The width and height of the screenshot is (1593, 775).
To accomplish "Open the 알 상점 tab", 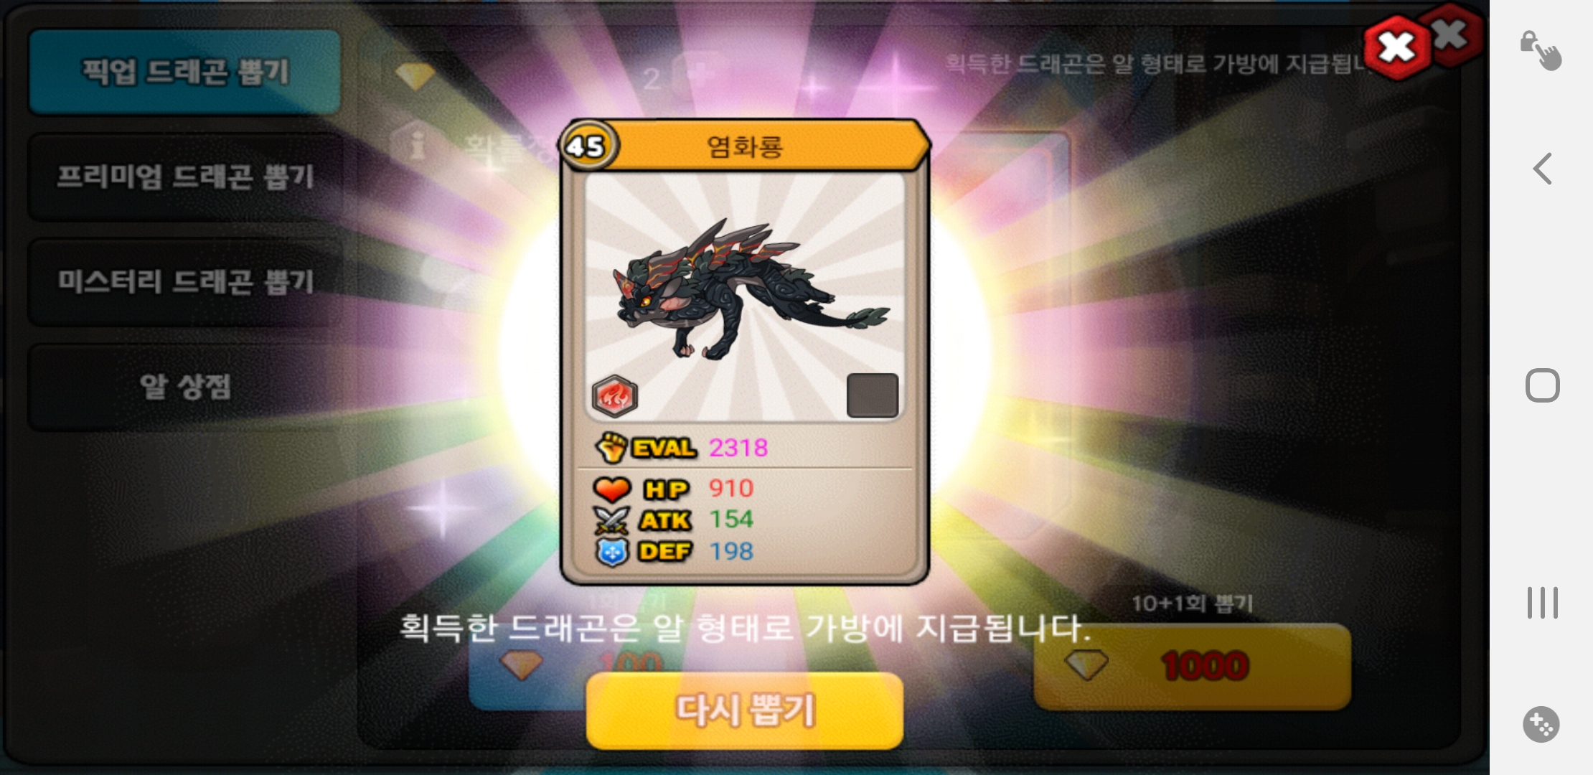I will 184,387.
